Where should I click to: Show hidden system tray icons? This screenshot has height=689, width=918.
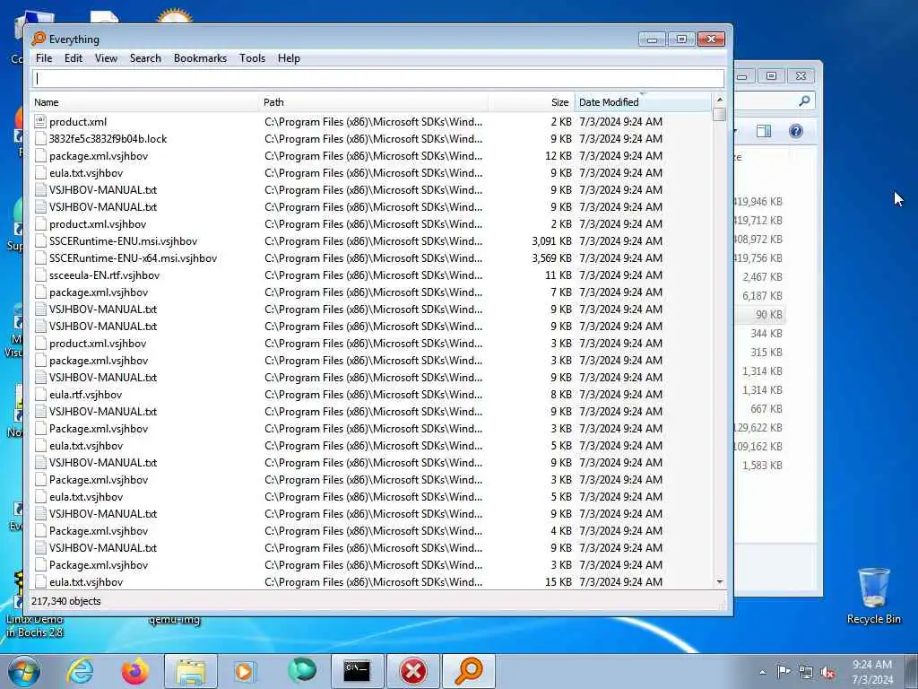coord(762,672)
